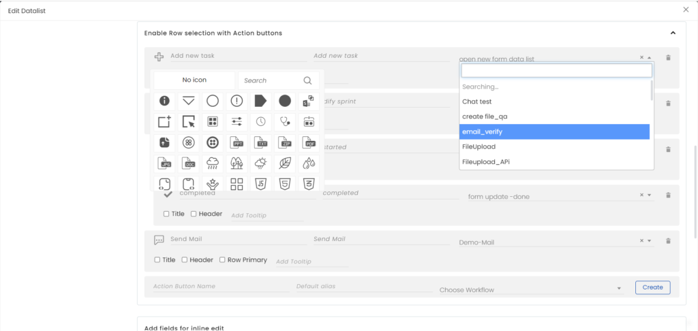Screen dimensions: 698x331
Task: Enable the Row Primary checkbox
Action: [x=222, y=259]
